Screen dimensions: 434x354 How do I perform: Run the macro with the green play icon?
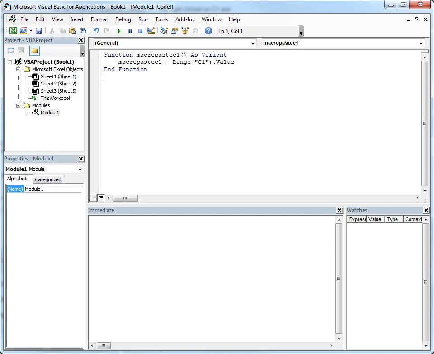click(119, 31)
